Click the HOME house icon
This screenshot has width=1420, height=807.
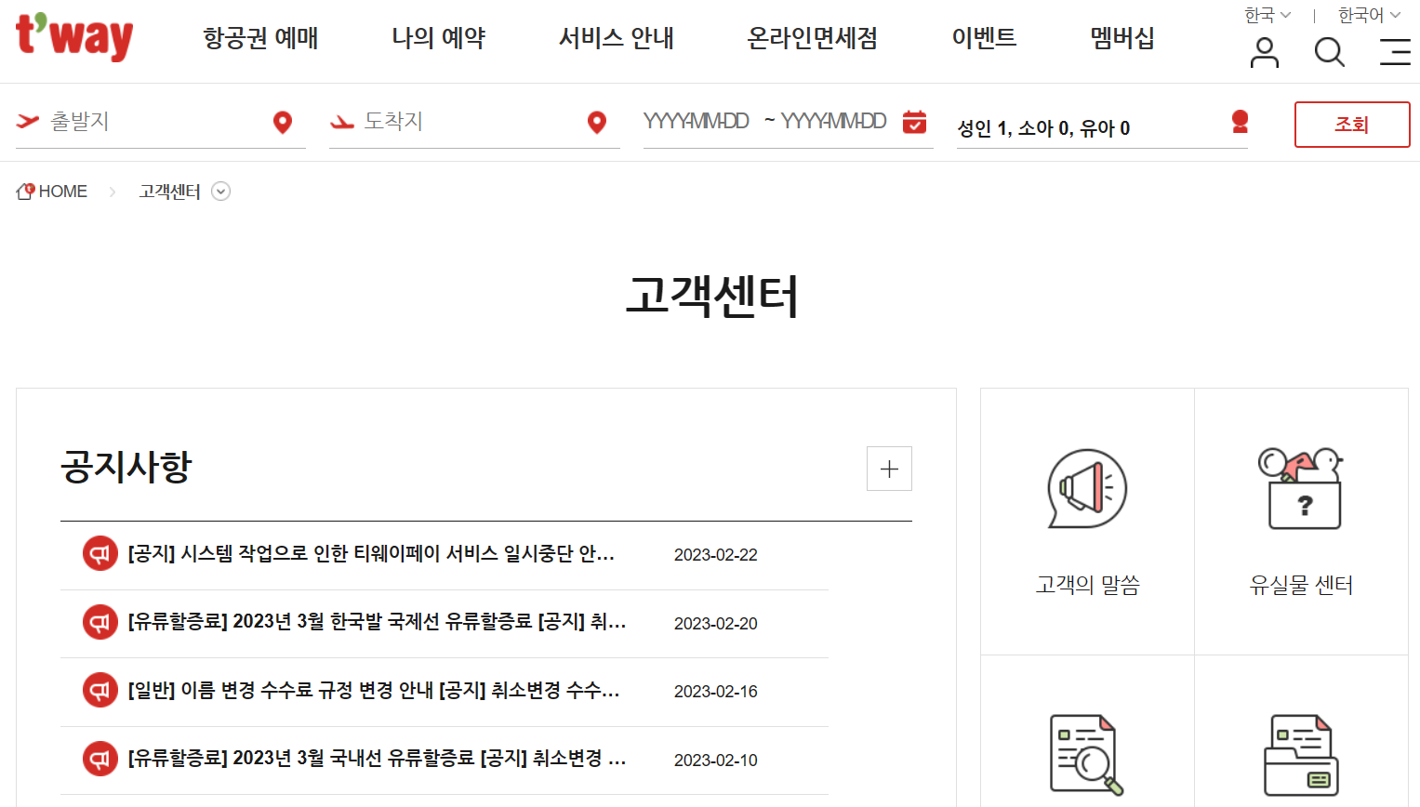[x=25, y=190]
